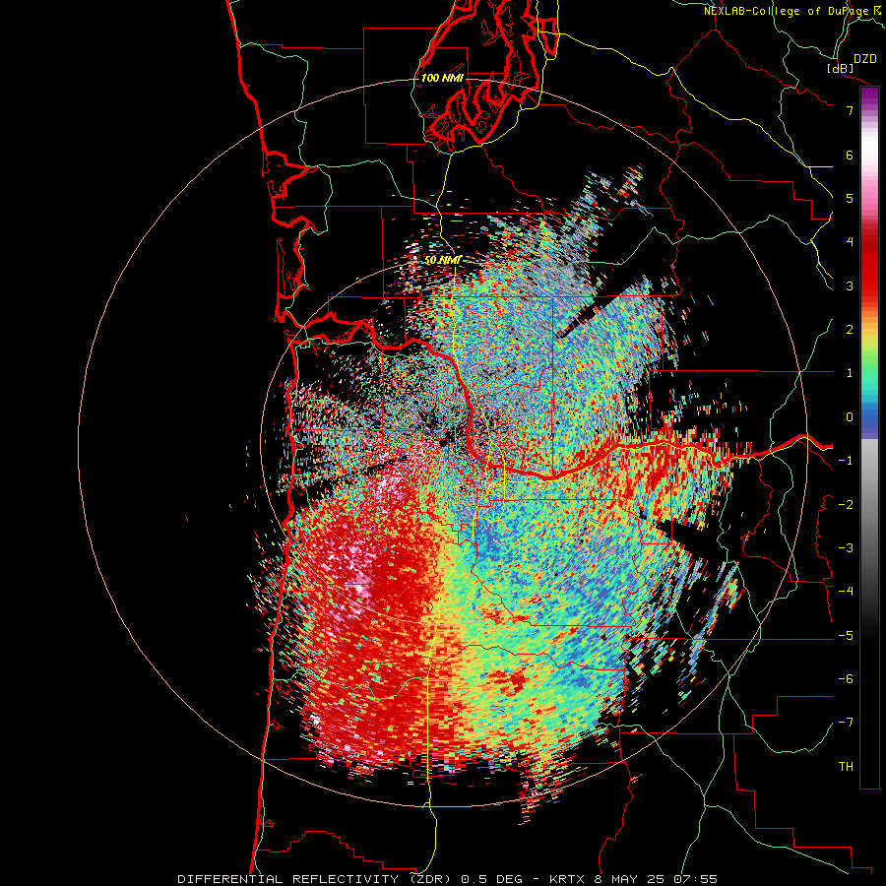Click the 3 value on the color scale

coord(850,285)
